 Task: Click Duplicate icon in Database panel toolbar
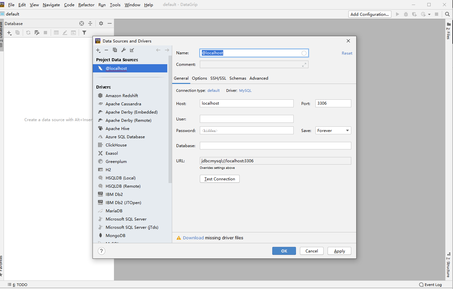[18, 33]
